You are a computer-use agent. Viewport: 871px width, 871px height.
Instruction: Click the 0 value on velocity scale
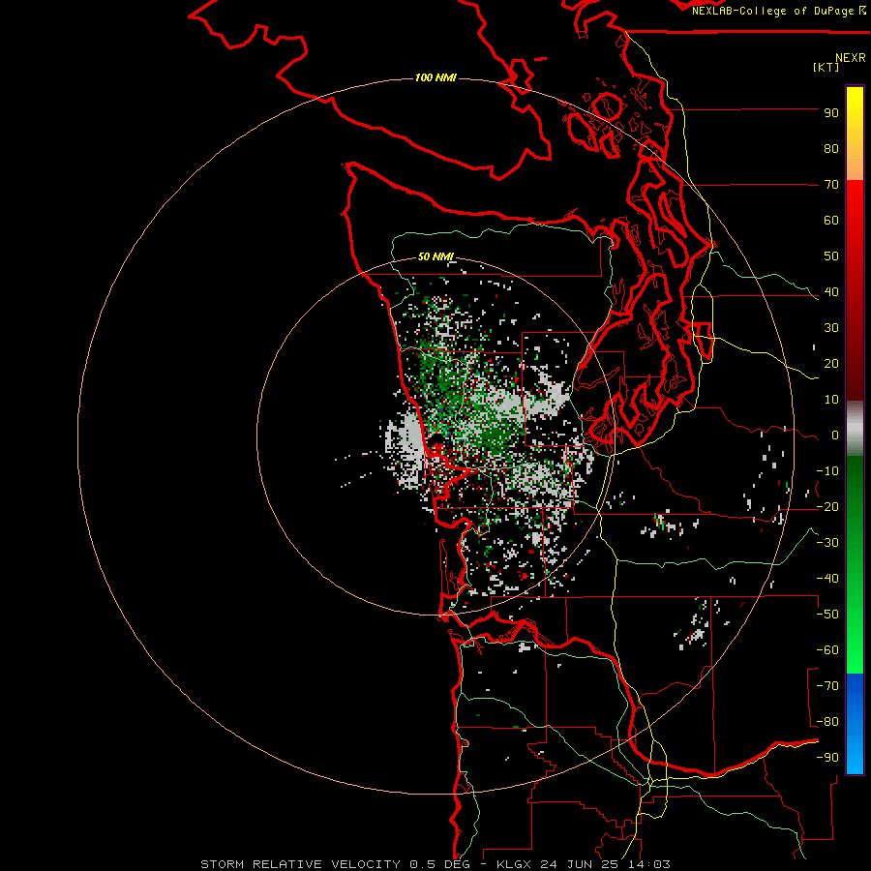point(835,435)
